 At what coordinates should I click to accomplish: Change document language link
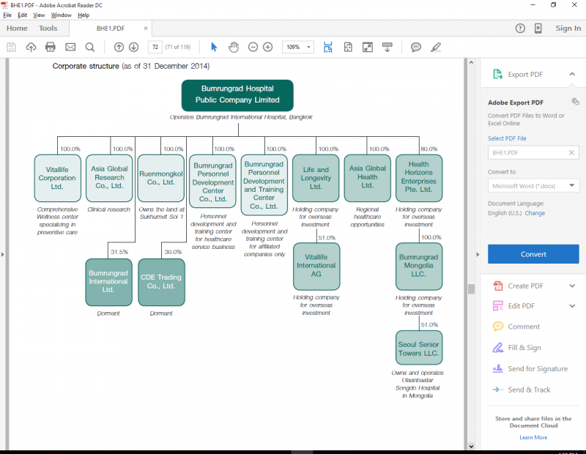pyautogui.click(x=535, y=213)
